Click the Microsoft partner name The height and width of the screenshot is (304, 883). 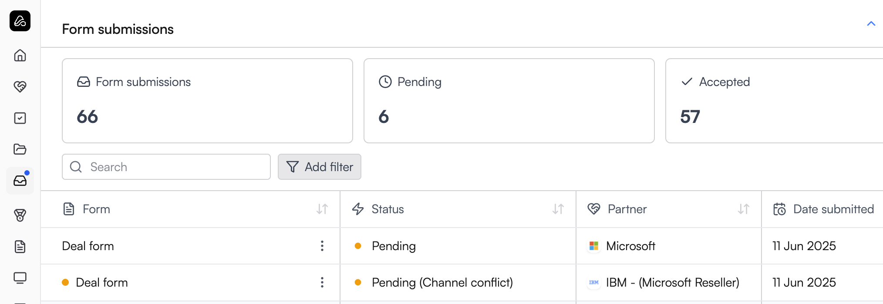[x=630, y=246]
